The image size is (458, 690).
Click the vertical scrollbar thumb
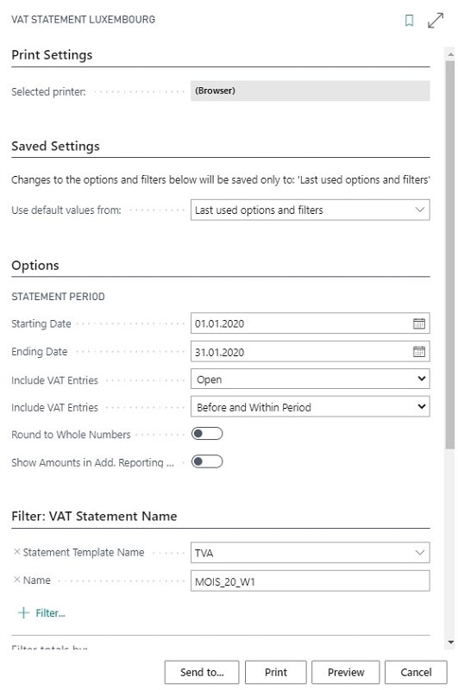pyautogui.click(x=450, y=255)
